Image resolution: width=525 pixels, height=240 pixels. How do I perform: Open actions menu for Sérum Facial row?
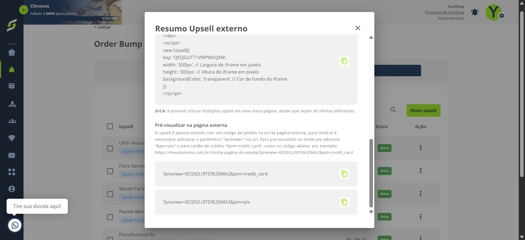pos(421,194)
